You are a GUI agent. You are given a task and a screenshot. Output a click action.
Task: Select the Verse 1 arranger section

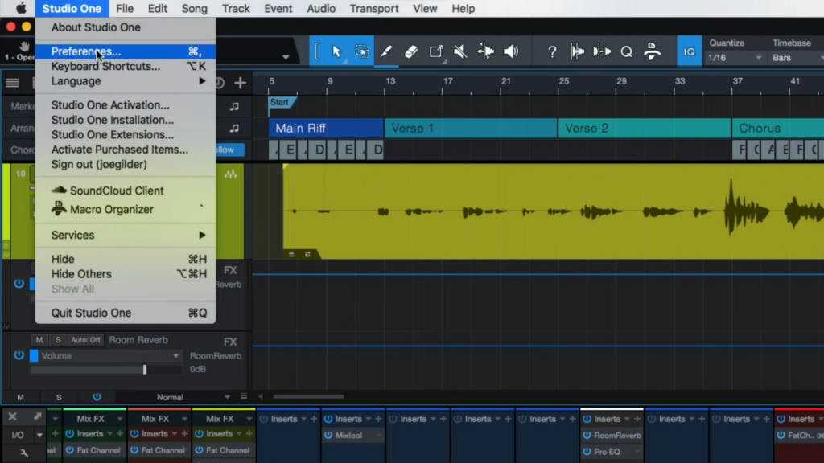pos(471,128)
